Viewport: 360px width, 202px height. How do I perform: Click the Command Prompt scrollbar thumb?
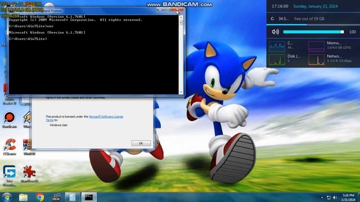(181, 22)
